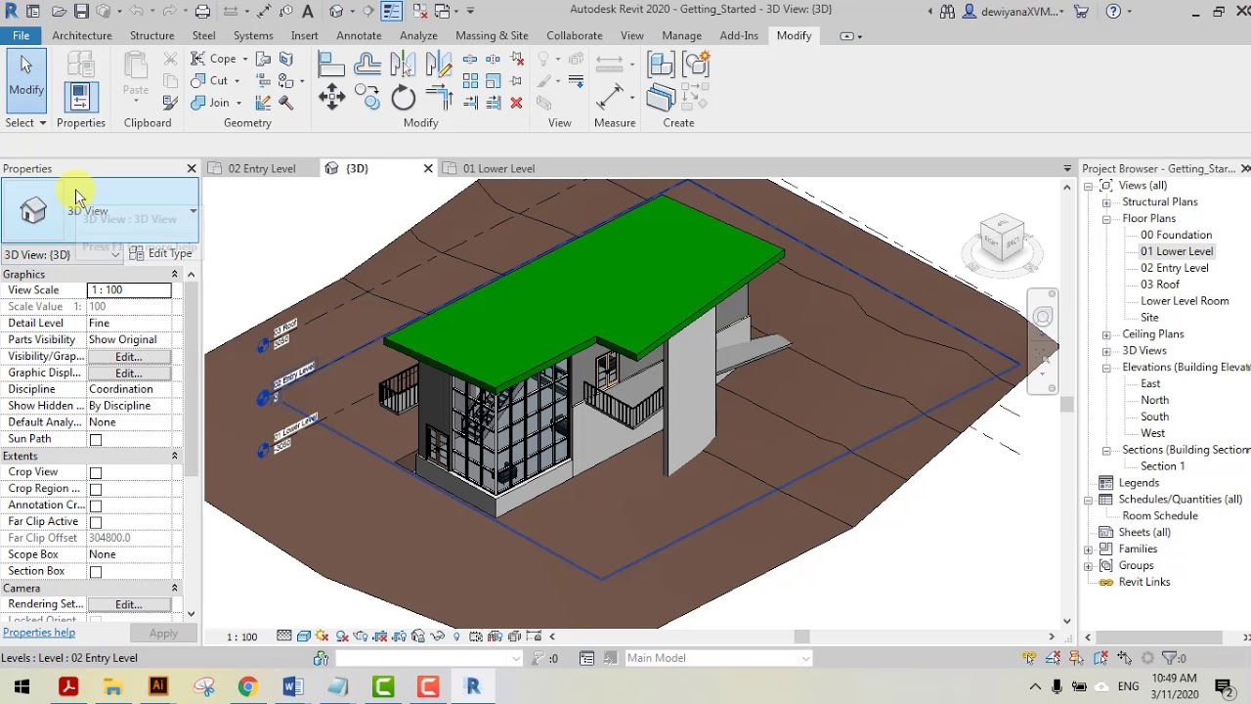Viewport: 1251px width, 704px height.
Task: Open the Select panel dropdown
Action: (x=25, y=123)
